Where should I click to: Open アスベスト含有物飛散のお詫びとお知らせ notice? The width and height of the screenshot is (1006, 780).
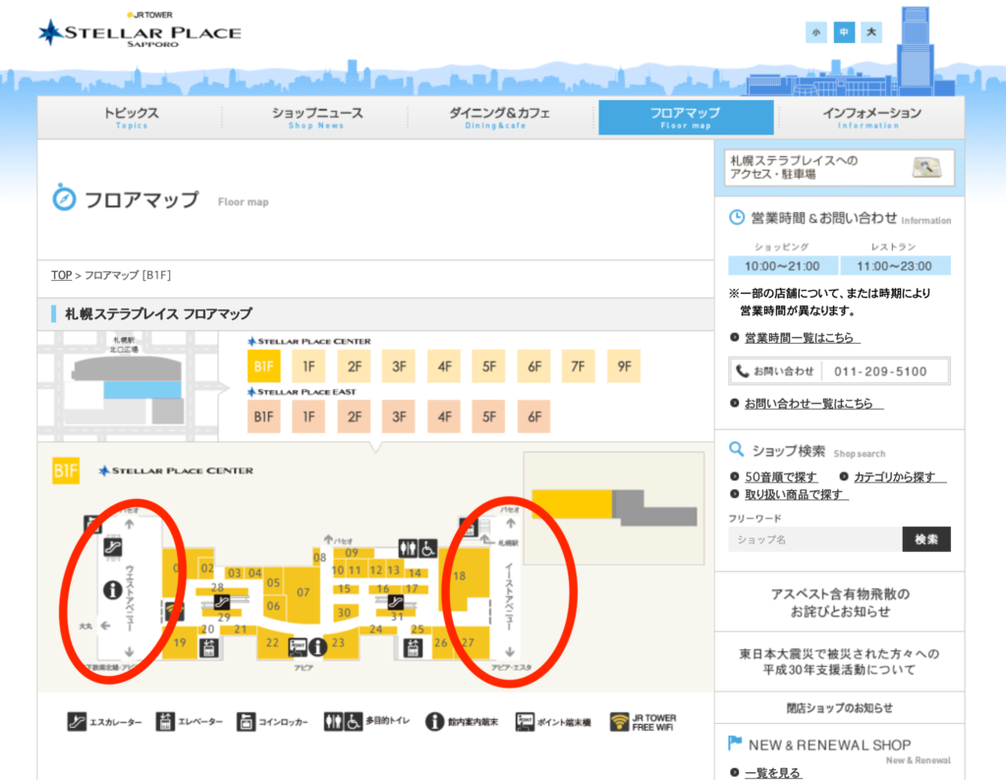[840, 602]
